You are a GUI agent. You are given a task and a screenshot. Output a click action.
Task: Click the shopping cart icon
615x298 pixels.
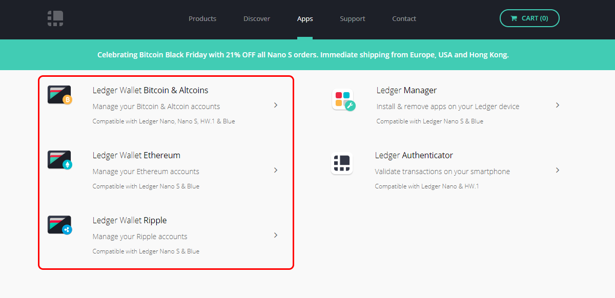click(x=514, y=18)
